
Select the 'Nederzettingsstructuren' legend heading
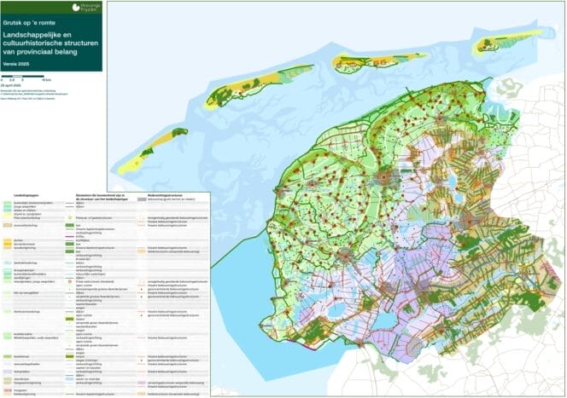click(167, 196)
